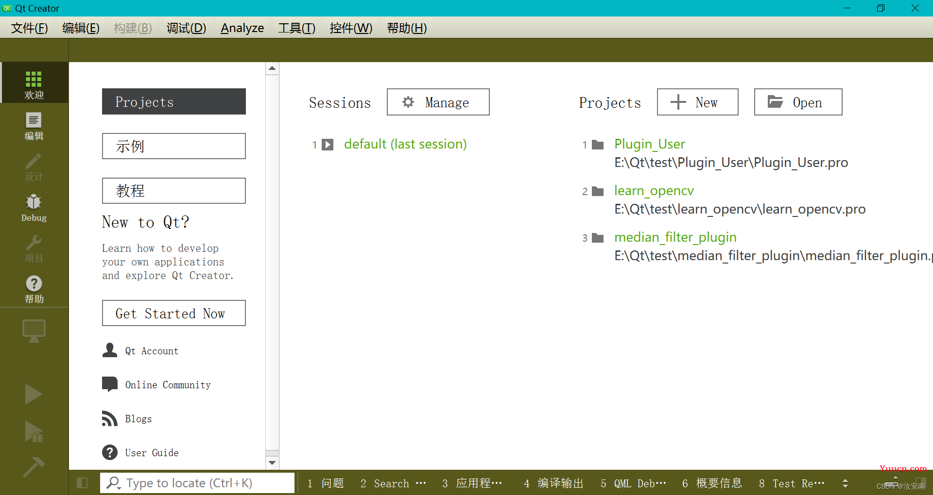Click the play icon beside default session
This screenshot has height=495, width=933.
click(x=328, y=145)
